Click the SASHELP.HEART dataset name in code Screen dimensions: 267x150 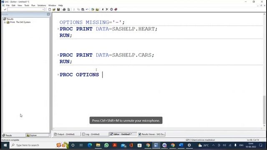click(x=133, y=29)
